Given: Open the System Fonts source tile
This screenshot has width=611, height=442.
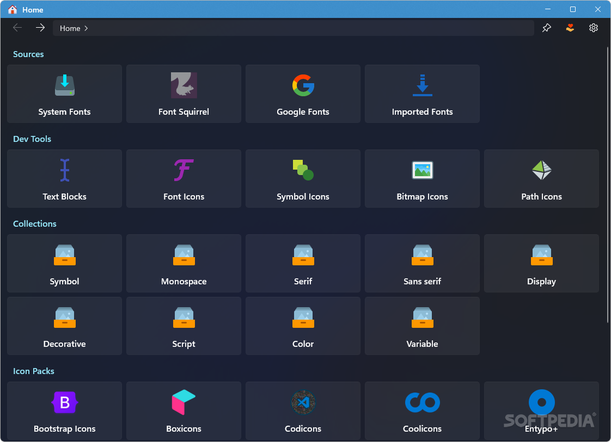Looking at the screenshot, I should point(64,94).
